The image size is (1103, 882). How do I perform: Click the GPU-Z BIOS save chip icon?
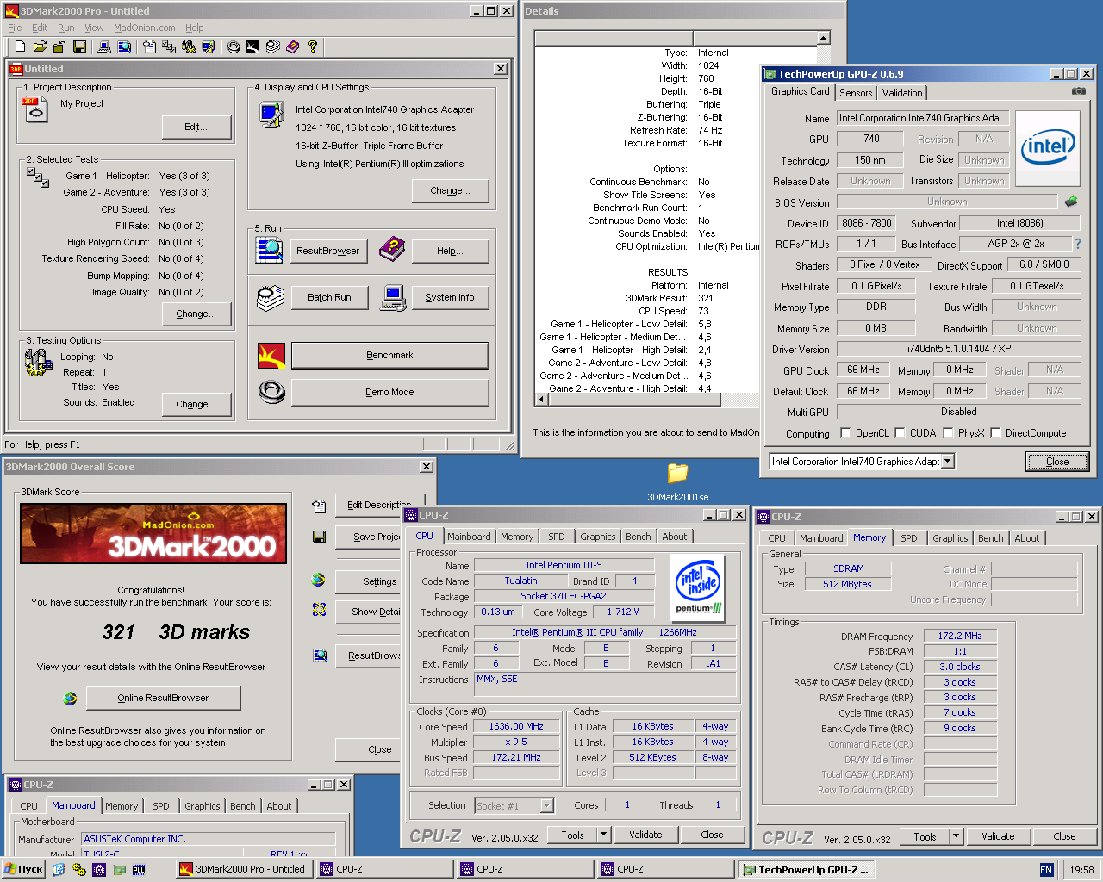point(1071,202)
